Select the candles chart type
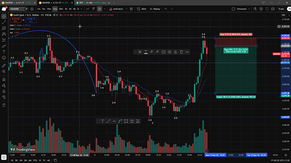 (x=100, y=9)
